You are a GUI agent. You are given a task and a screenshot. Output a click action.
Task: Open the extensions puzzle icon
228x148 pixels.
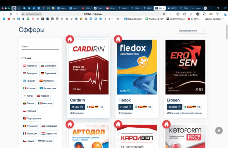point(218,14)
